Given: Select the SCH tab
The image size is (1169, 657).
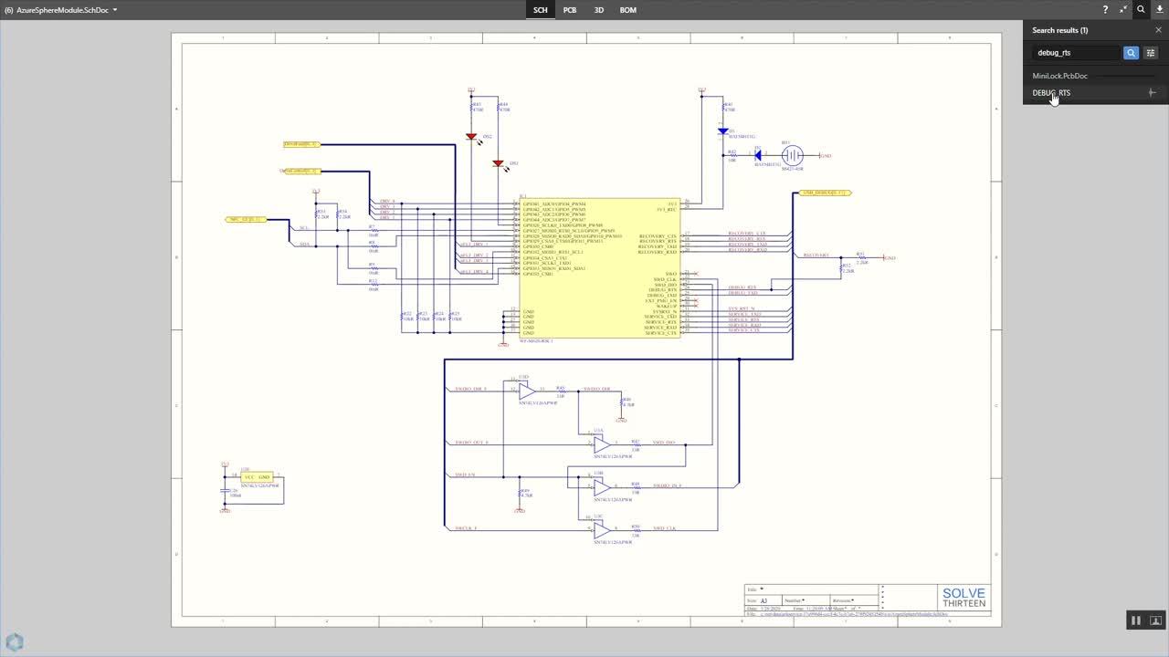Looking at the screenshot, I should click(x=541, y=10).
